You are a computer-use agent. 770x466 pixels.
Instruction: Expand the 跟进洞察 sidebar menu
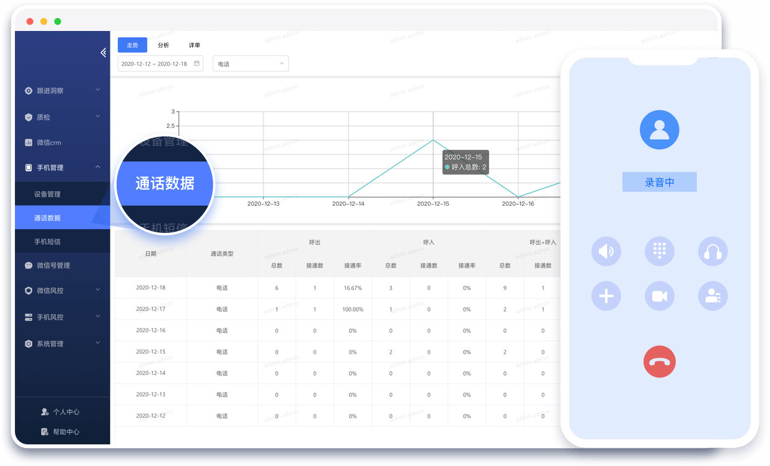click(62, 90)
